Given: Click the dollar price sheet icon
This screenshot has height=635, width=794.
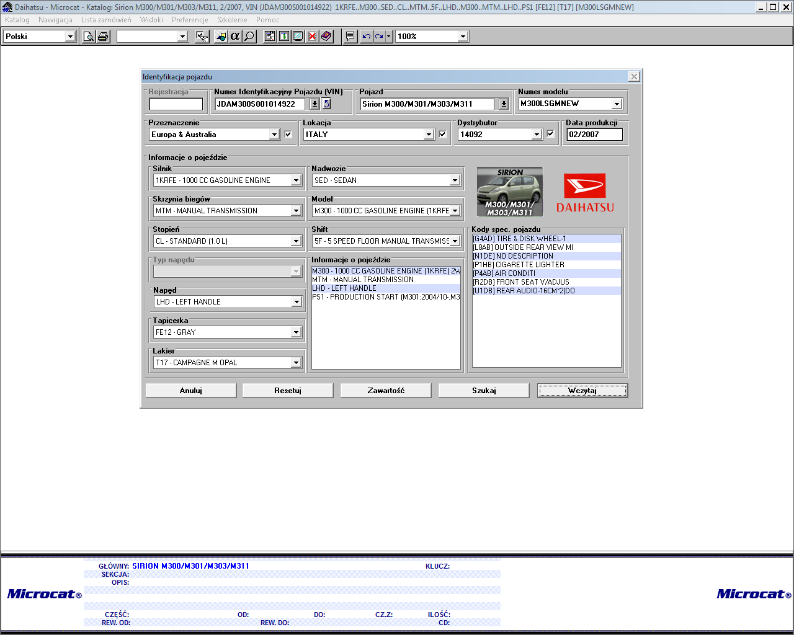Looking at the screenshot, I should coord(284,37).
